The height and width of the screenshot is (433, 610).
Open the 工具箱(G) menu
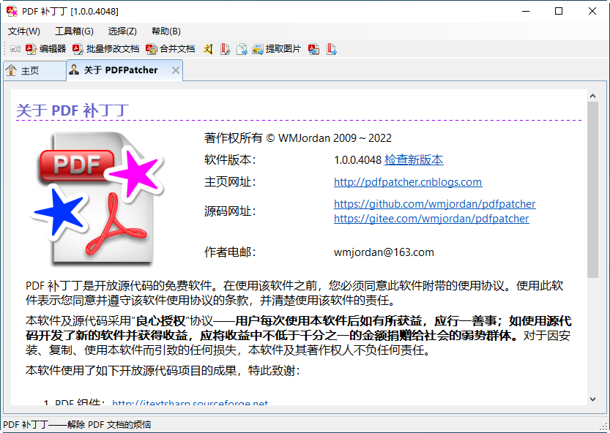tap(74, 31)
